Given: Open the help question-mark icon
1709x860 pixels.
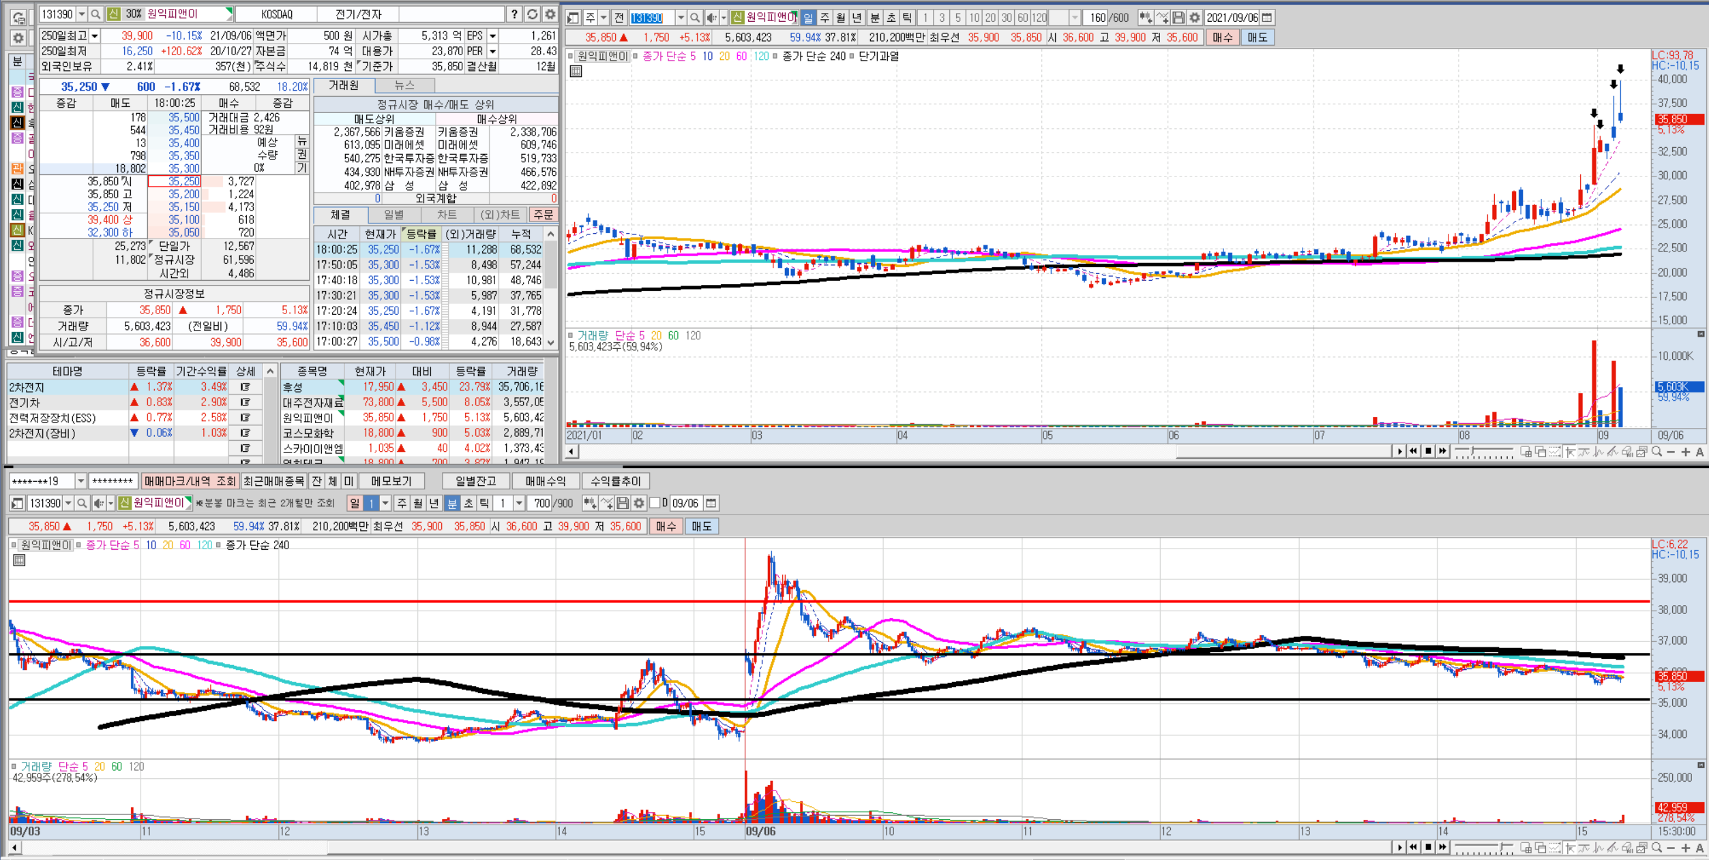Looking at the screenshot, I should click(x=514, y=14).
